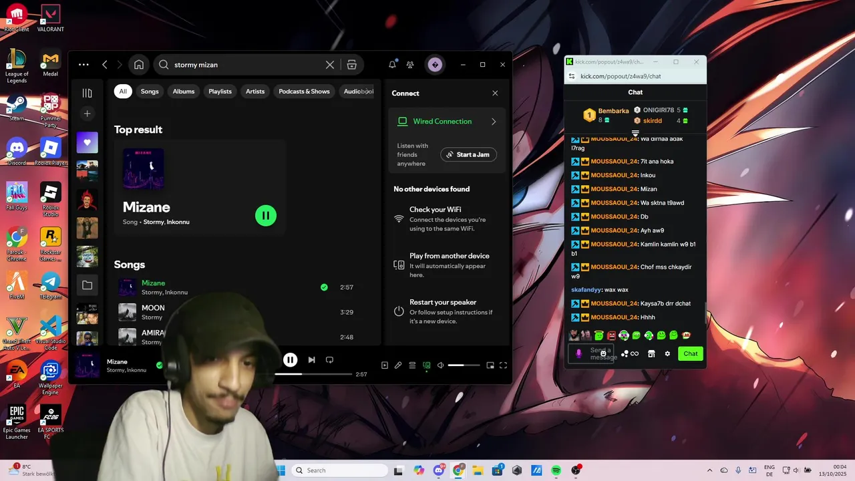Image resolution: width=855 pixels, height=481 pixels.
Task: Select the Songs filter chip
Action: coord(150,92)
